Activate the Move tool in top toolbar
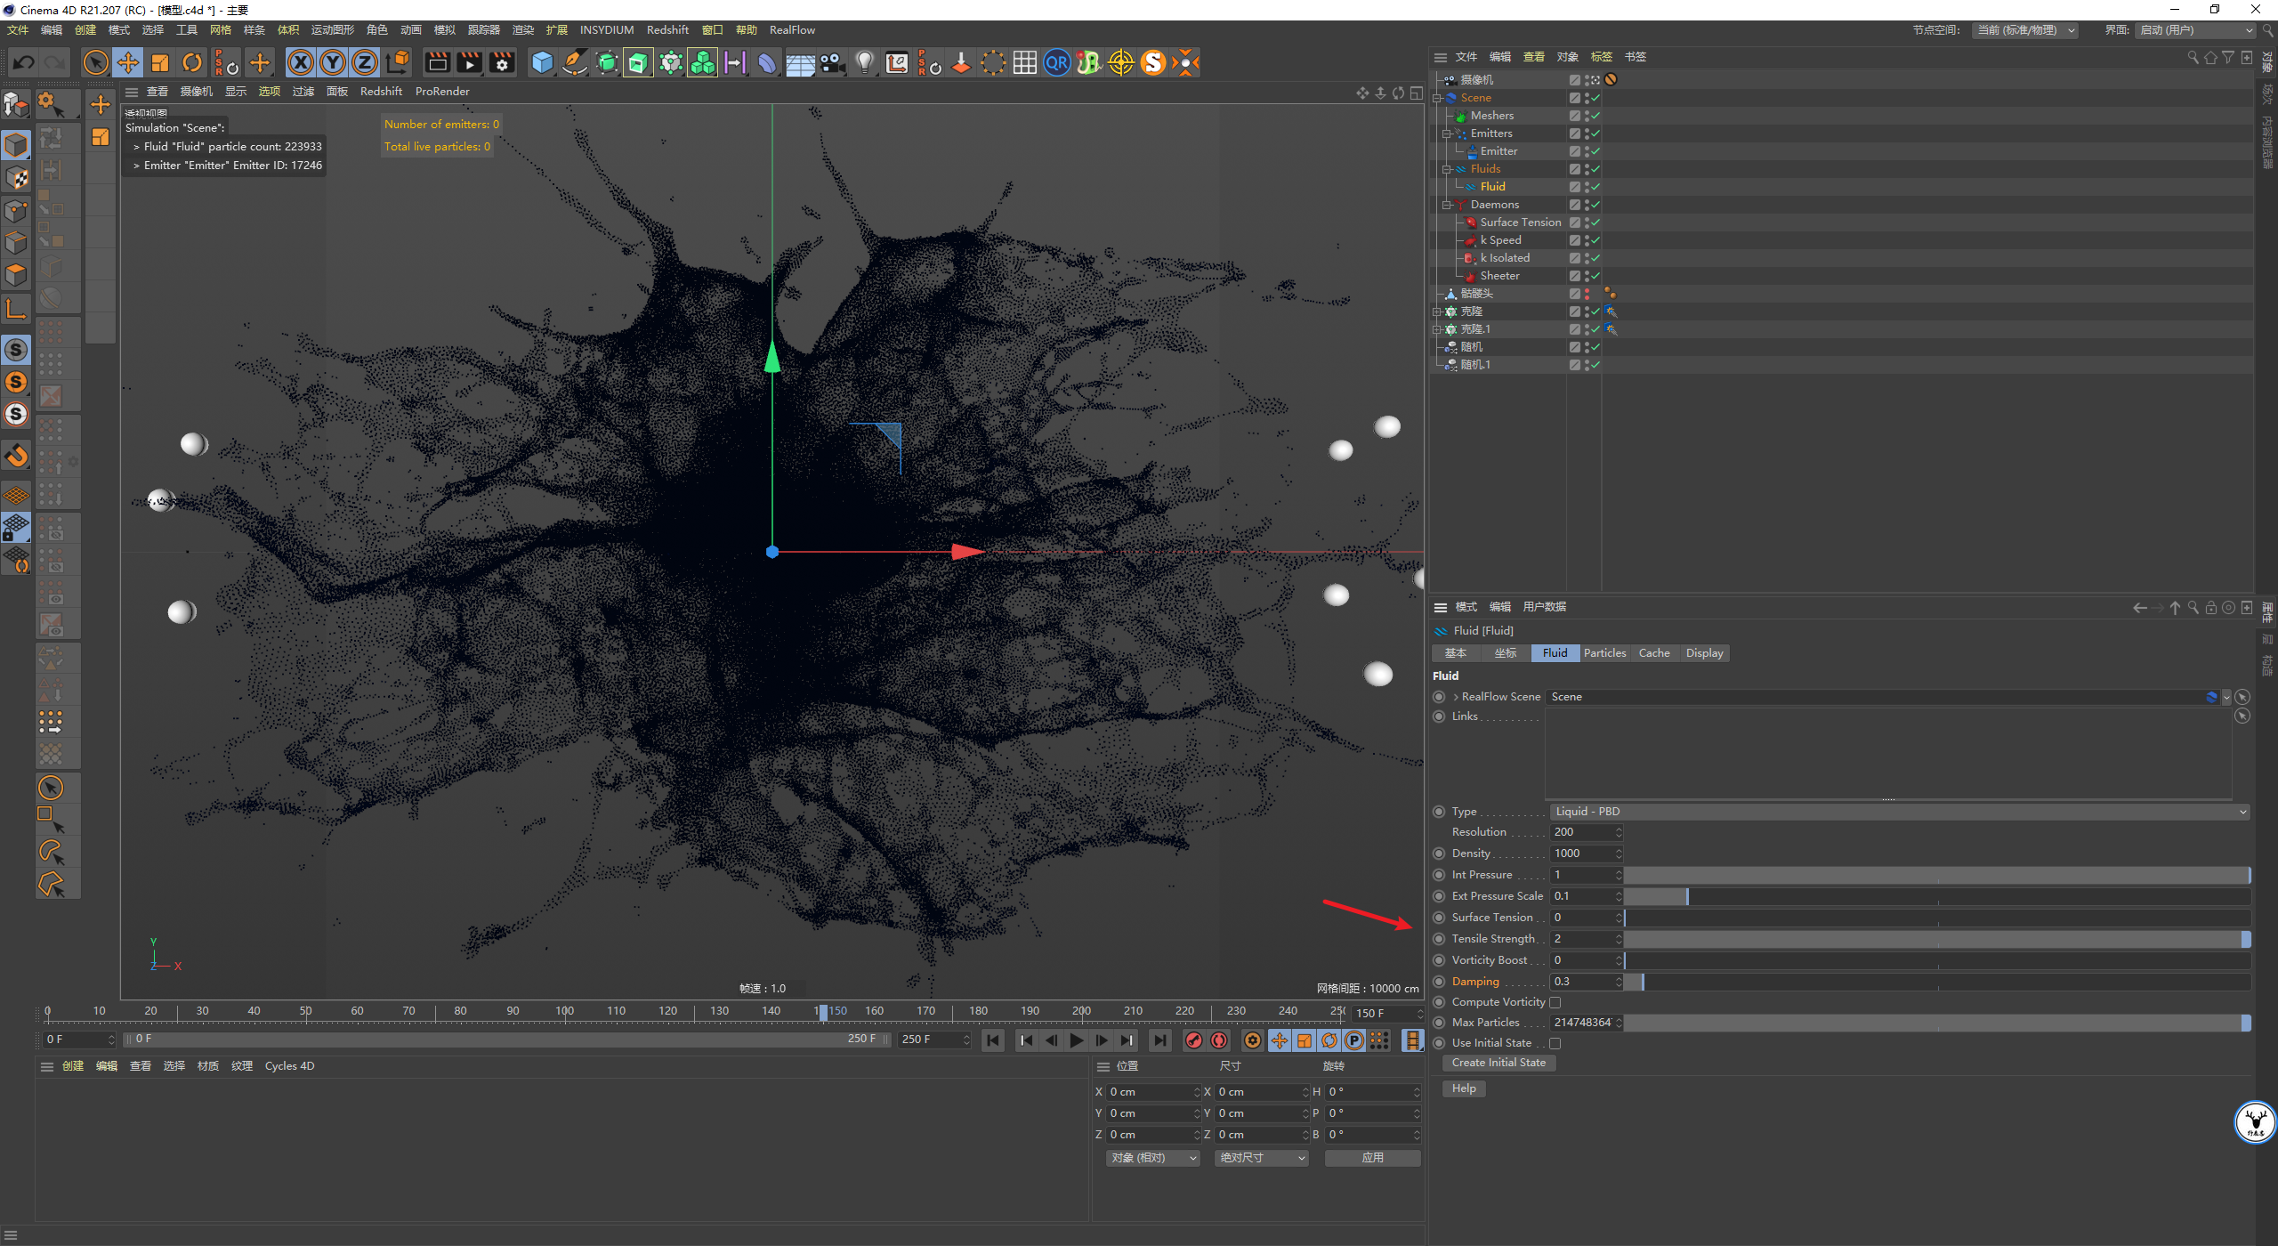This screenshot has width=2278, height=1246. 128,62
